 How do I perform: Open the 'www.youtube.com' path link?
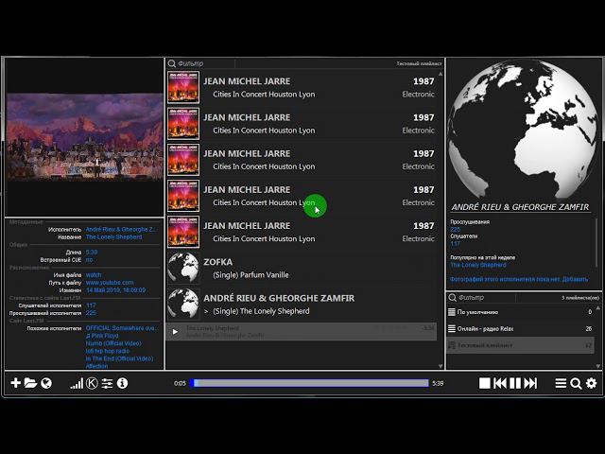pyautogui.click(x=110, y=283)
